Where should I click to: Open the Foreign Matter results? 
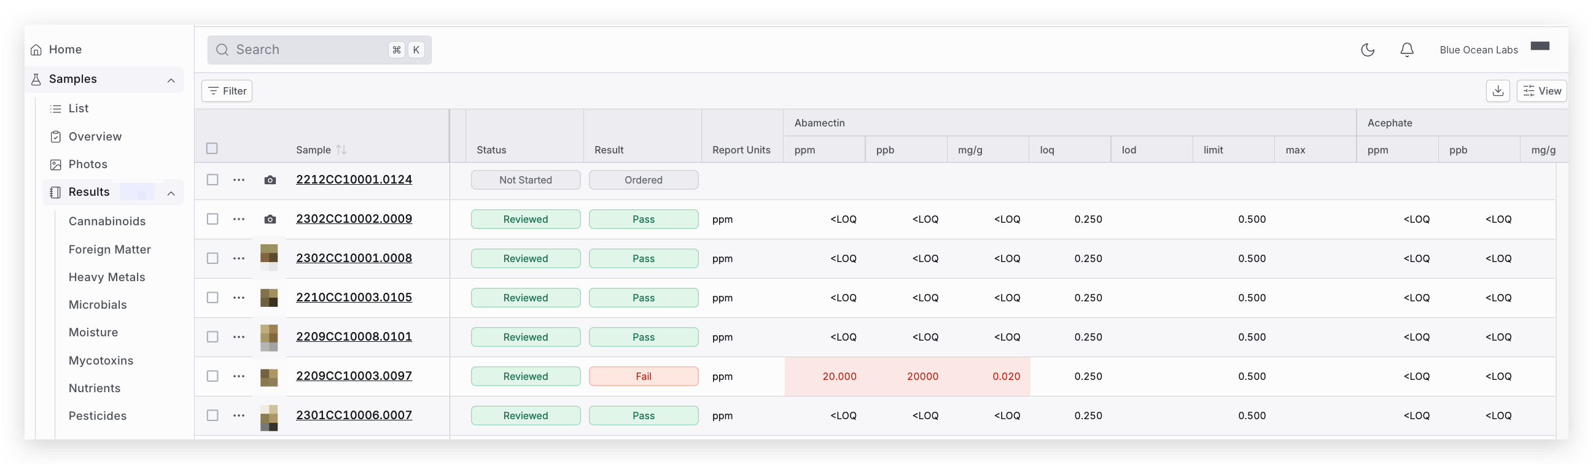(x=109, y=250)
